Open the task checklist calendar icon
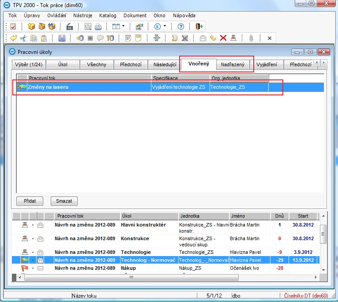 [x=13, y=26]
